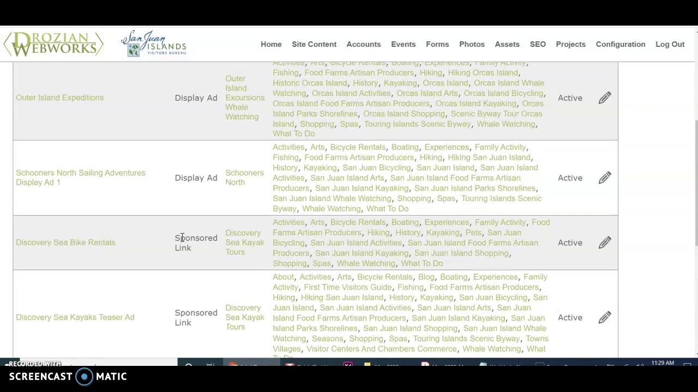Open editor pencil for Discovery Sea Bike Rentals

(x=604, y=243)
